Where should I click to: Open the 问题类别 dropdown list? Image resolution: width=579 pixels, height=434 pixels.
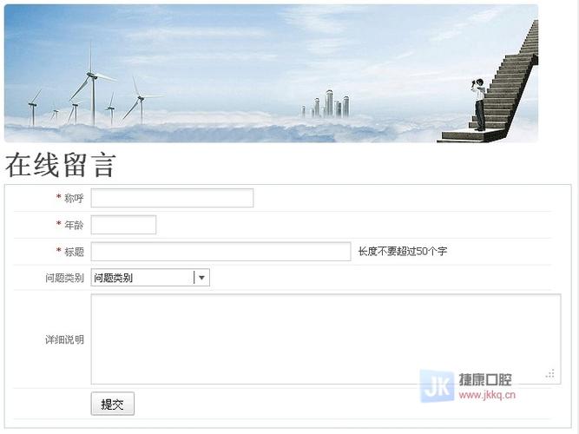pyautogui.click(x=142, y=278)
